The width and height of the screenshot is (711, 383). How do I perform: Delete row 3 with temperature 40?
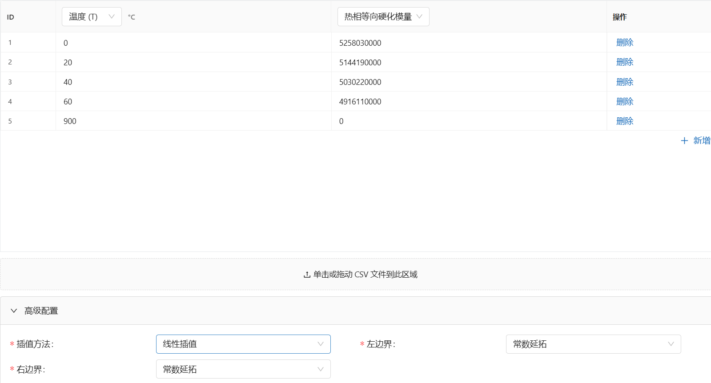point(625,82)
